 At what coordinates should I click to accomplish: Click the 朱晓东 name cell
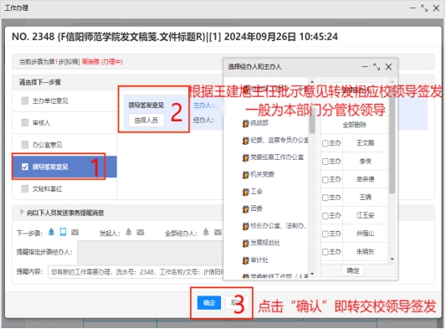(x=365, y=252)
